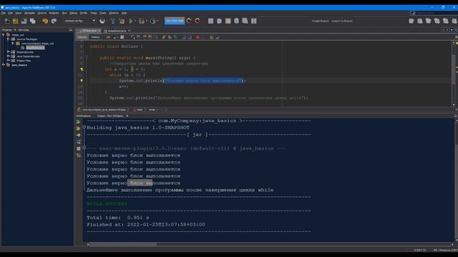Click the while breadcrumb in navigator bar
This screenshot has height=257, width=458.
(152, 110)
